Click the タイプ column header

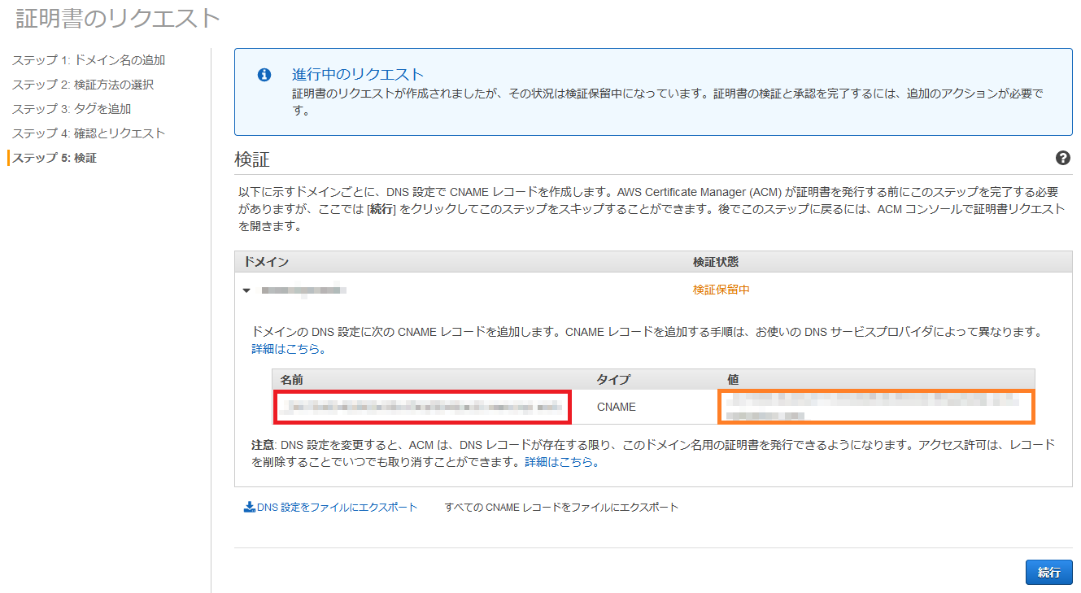[x=613, y=379]
